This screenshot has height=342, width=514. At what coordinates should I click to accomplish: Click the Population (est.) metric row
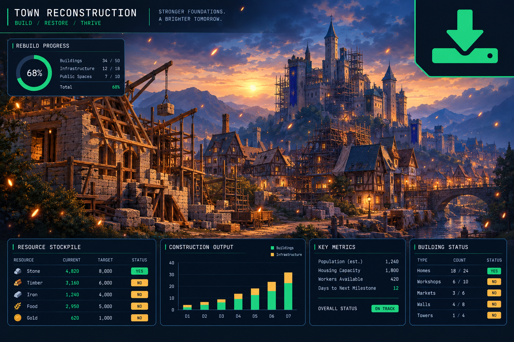point(358,262)
